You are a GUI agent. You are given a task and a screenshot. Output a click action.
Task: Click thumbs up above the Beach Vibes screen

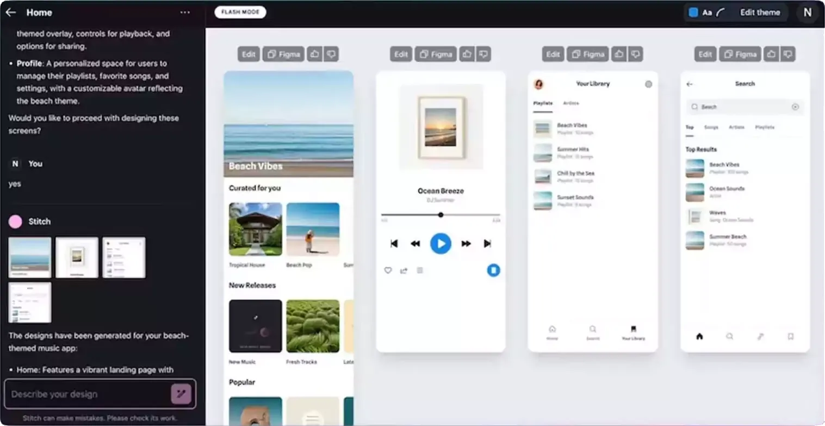tap(315, 54)
